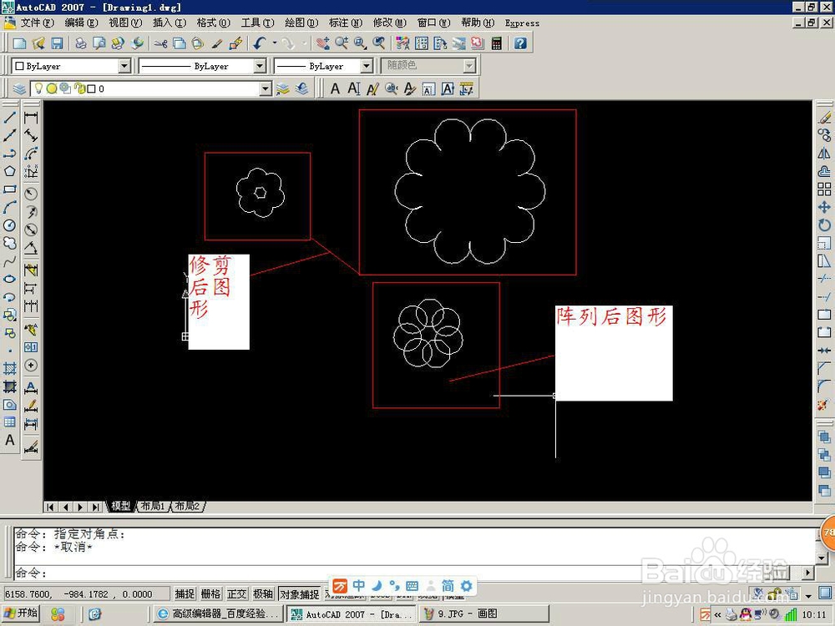
Task: Insert a Table from Draw toolbar
Action: click(9, 422)
